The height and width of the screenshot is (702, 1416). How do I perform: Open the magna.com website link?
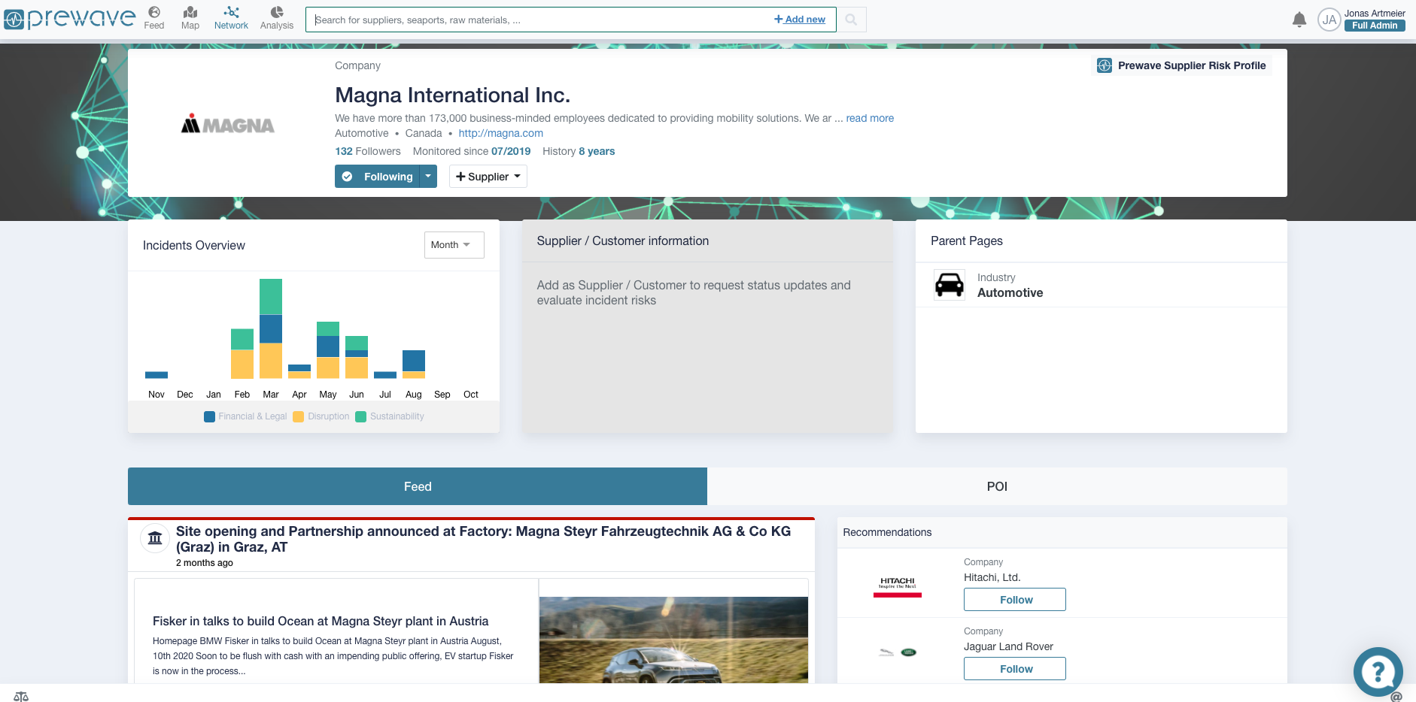click(x=500, y=133)
